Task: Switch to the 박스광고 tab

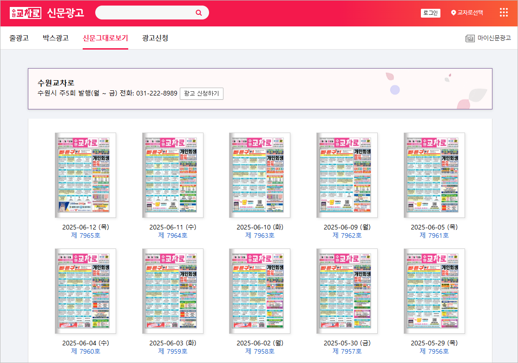Action: (x=56, y=38)
